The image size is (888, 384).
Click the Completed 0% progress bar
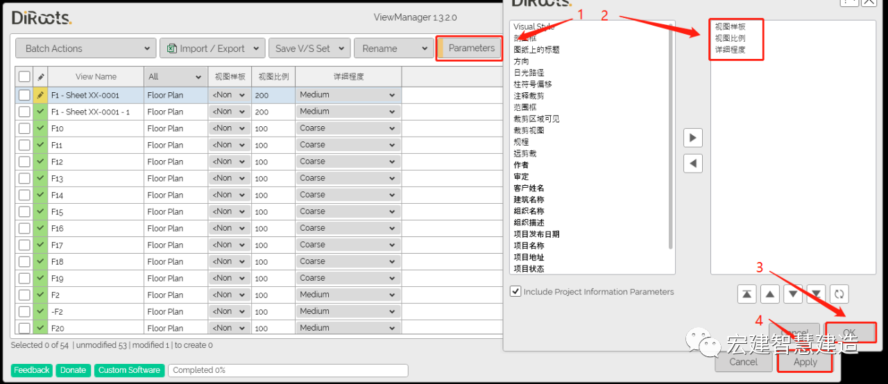coord(288,370)
